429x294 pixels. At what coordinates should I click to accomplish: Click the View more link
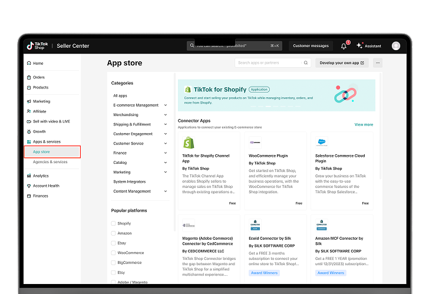pos(364,124)
